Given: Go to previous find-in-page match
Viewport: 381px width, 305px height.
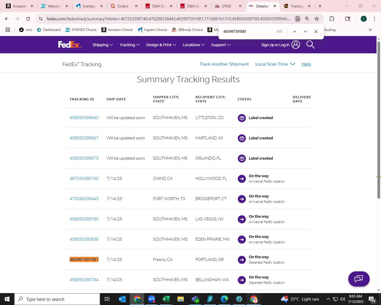Looking at the screenshot, I should click(x=294, y=32).
